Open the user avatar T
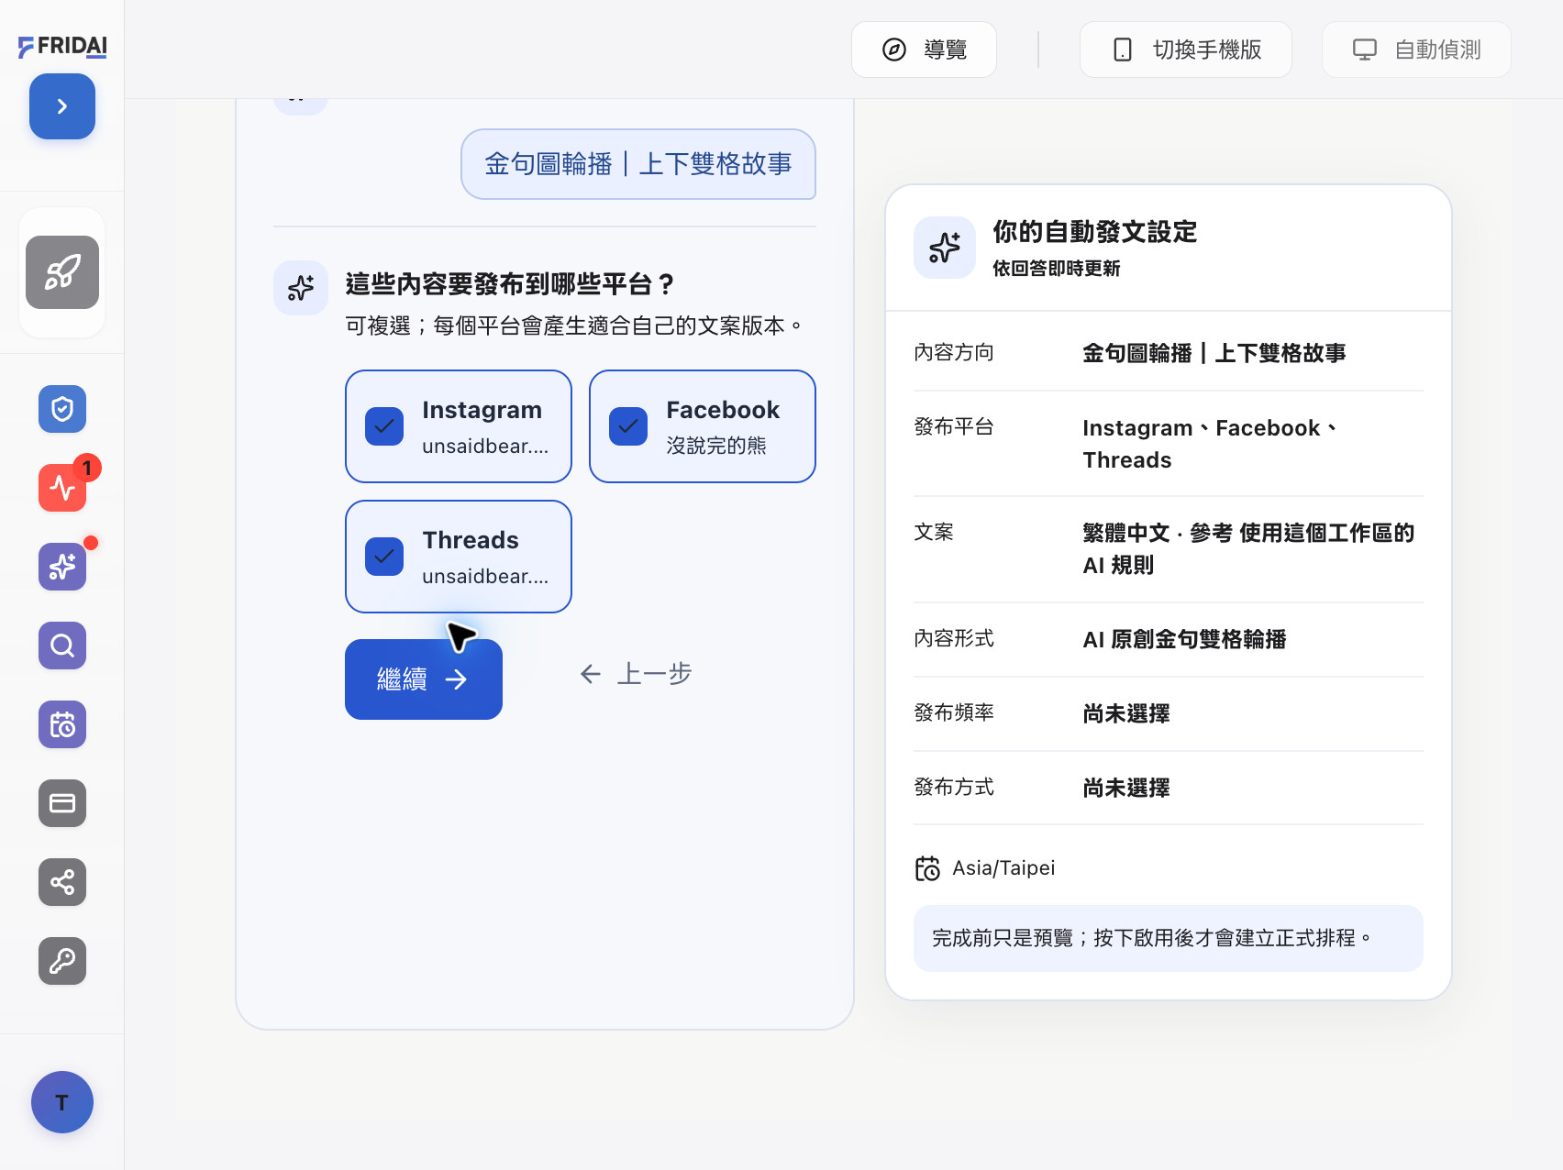1563x1170 pixels. tap(62, 1102)
